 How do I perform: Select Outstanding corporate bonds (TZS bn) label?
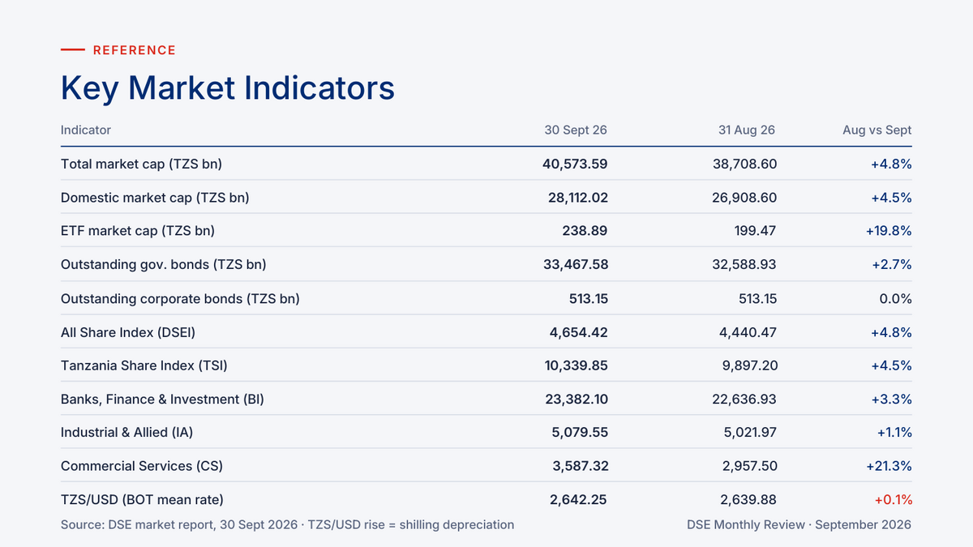(180, 298)
